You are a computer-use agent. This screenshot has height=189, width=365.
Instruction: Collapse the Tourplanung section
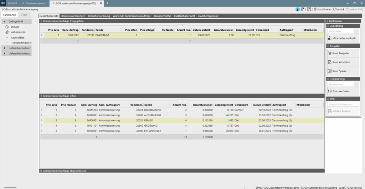point(328,79)
